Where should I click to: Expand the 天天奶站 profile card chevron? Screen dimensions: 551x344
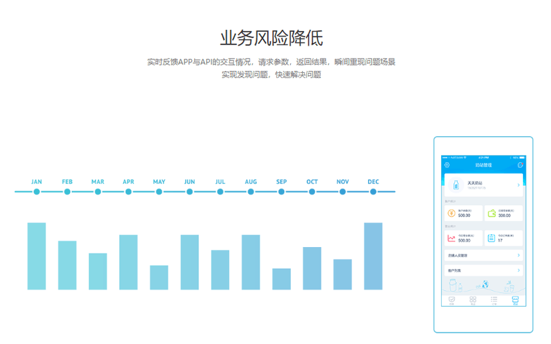[518, 185]
